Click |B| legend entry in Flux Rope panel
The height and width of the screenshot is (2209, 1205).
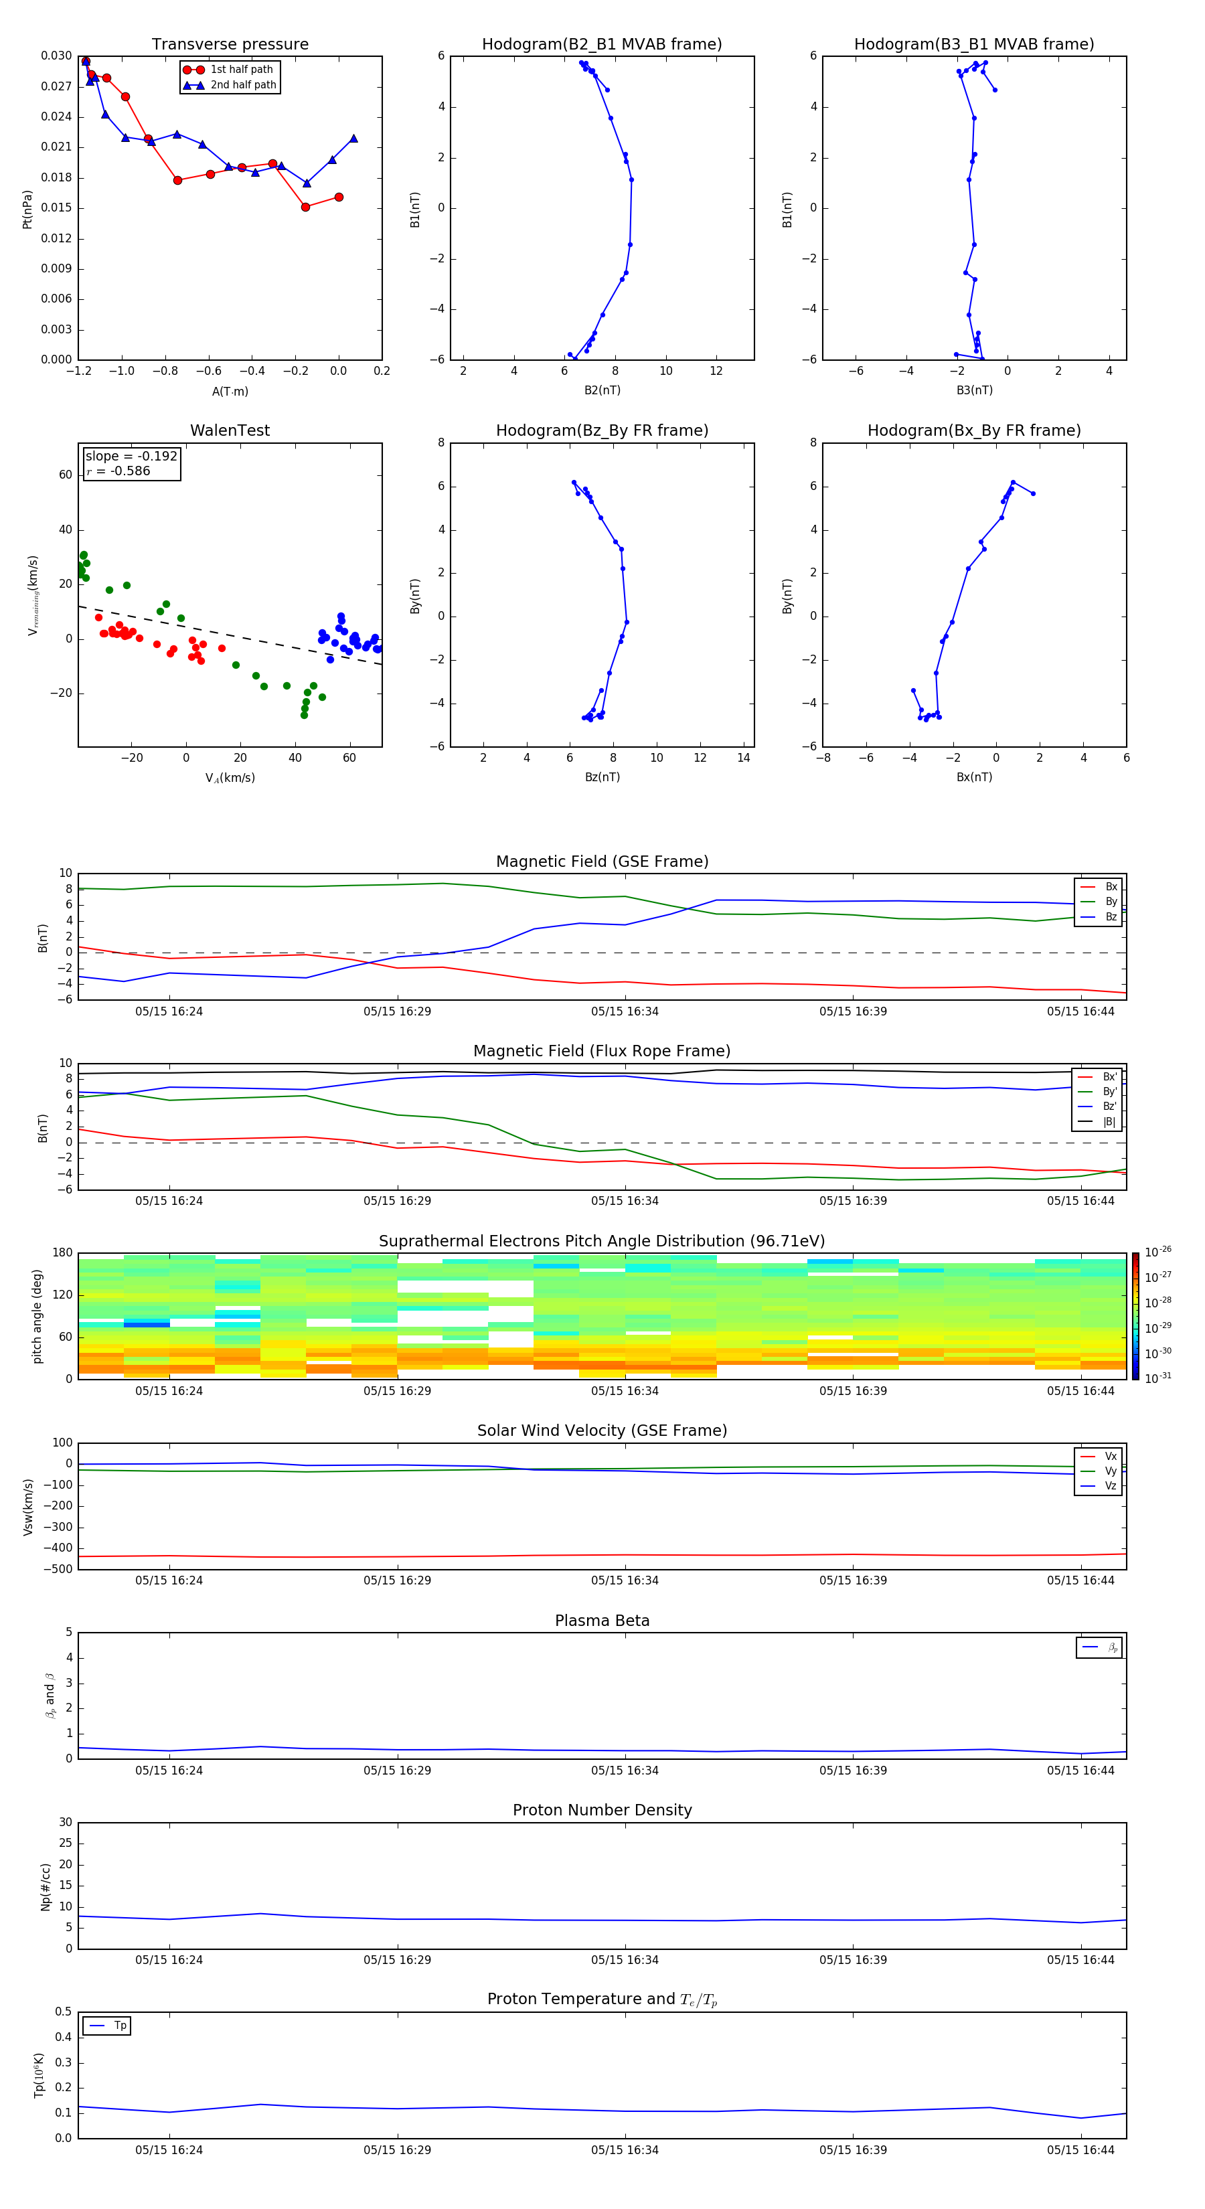click(1098, 1123)
